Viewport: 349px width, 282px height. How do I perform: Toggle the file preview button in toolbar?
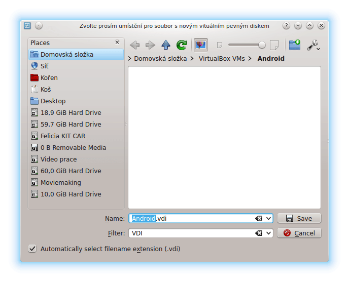click(x=201, y=45)
